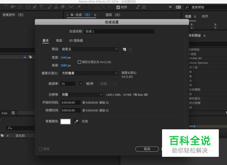Image resolution: width=227 pixels, height=165 pixels.
Task: Open the 分辨率 dropdown showing 完整
Action: point(82,95)
